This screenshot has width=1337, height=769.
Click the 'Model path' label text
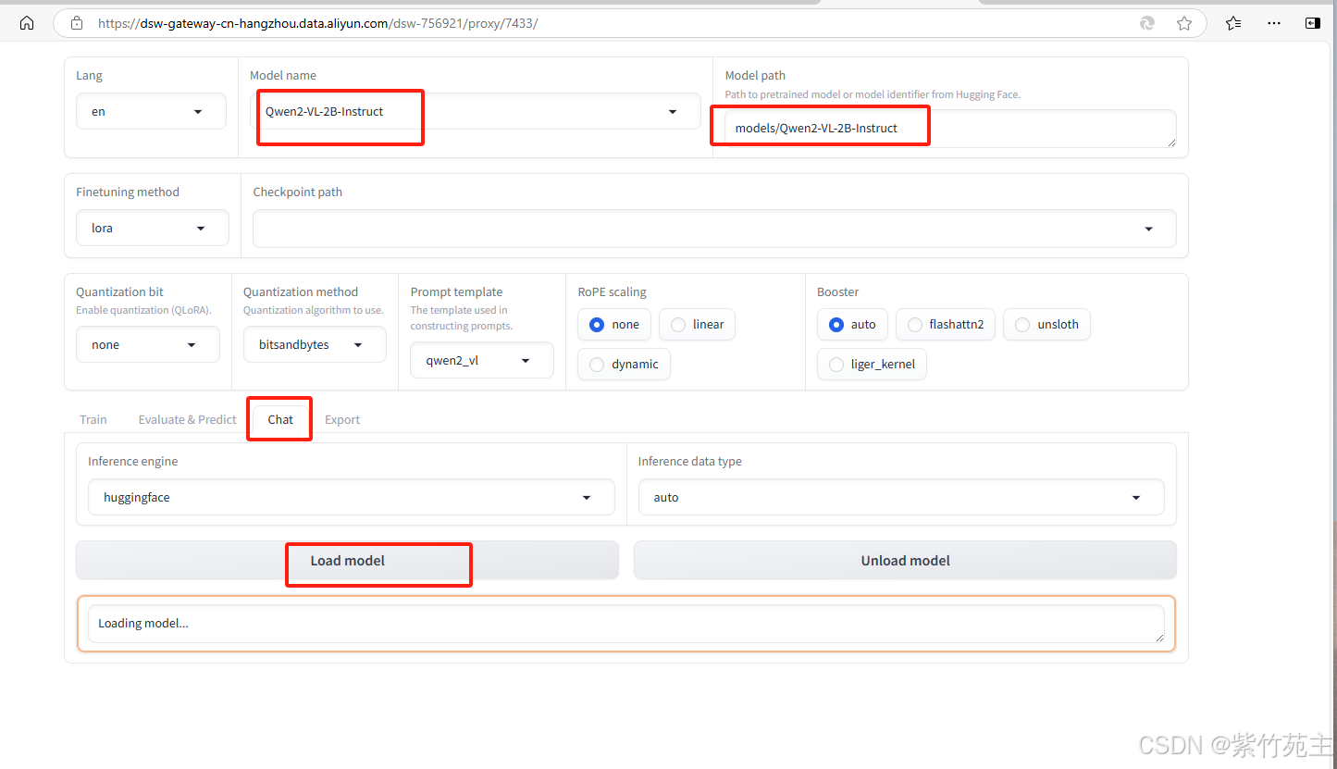point(755,76)
